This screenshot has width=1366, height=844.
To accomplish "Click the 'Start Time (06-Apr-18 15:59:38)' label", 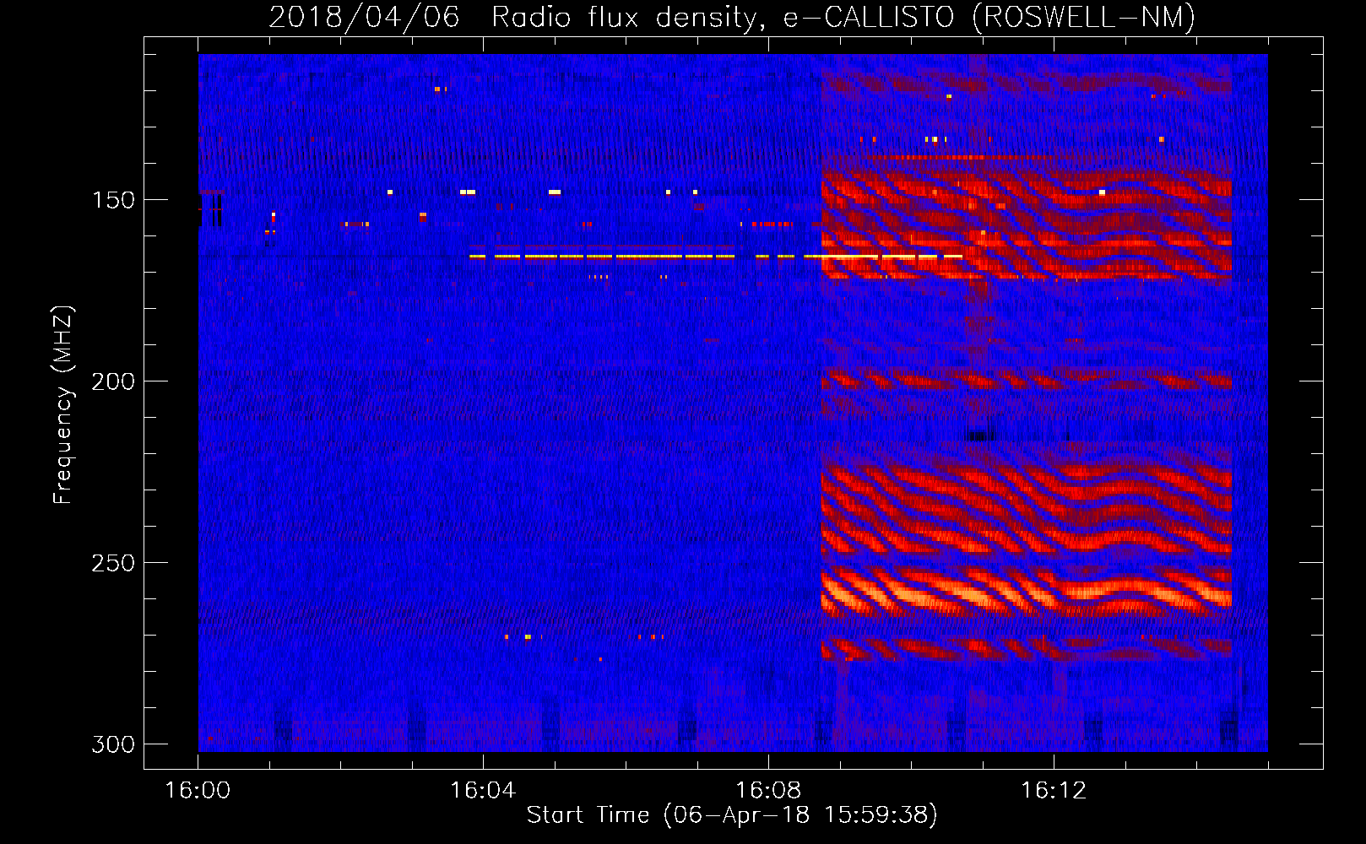I will coord(732,815).
